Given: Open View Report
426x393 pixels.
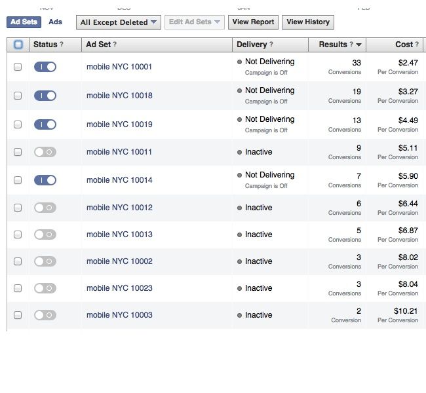Looking at the screenshot, I should click(x=253, y=22).
